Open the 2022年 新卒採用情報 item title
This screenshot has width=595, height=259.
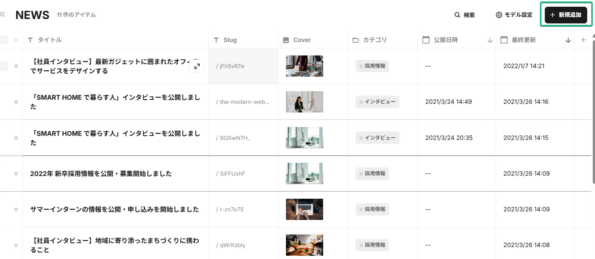click(101, 173)
